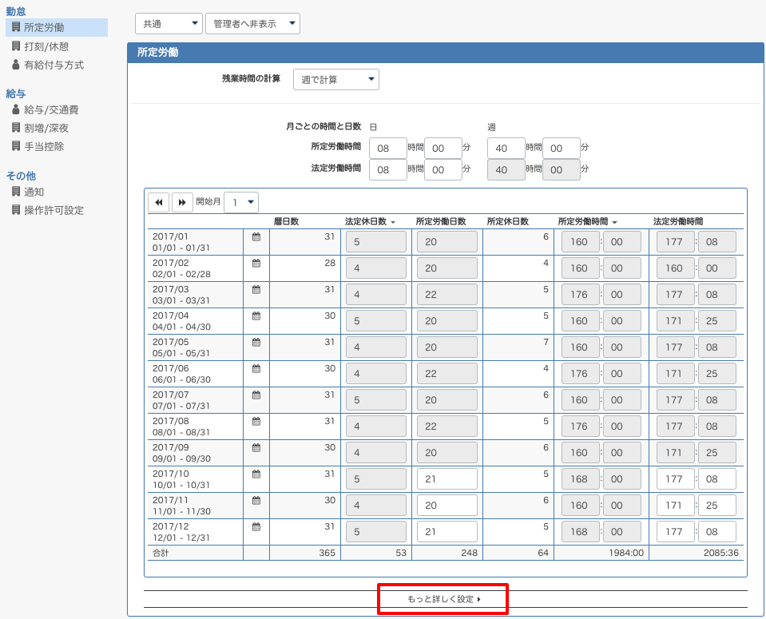Click weekly 所定労働時間 minutes field
Viewport: 766px width, 619px height.
click(x=562, y=148)
